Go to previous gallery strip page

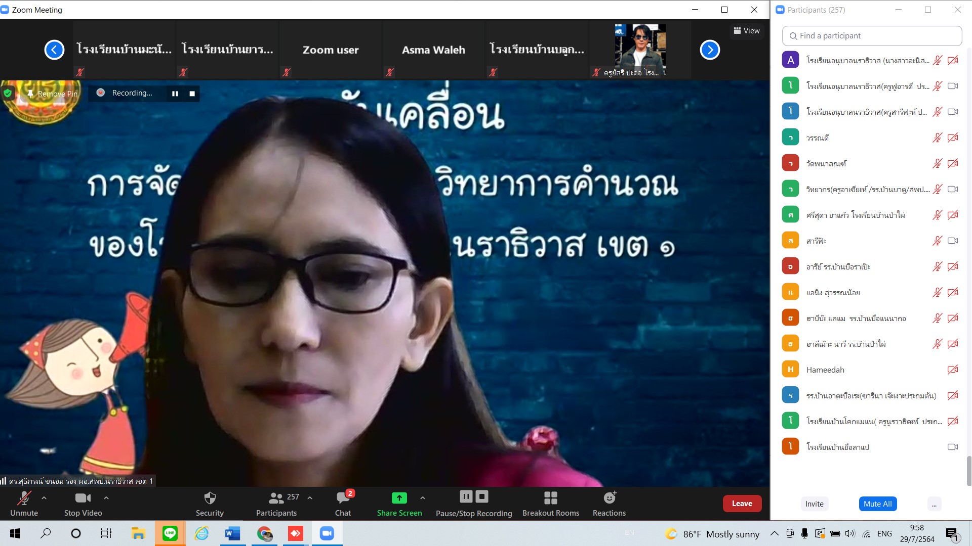tap(54, 50)
